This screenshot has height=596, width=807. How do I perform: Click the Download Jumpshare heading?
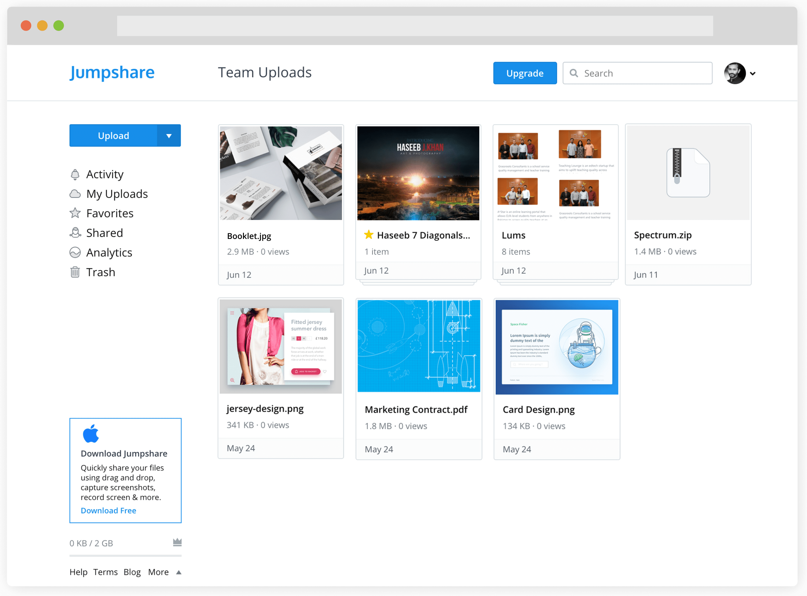(x=124, y=454)
